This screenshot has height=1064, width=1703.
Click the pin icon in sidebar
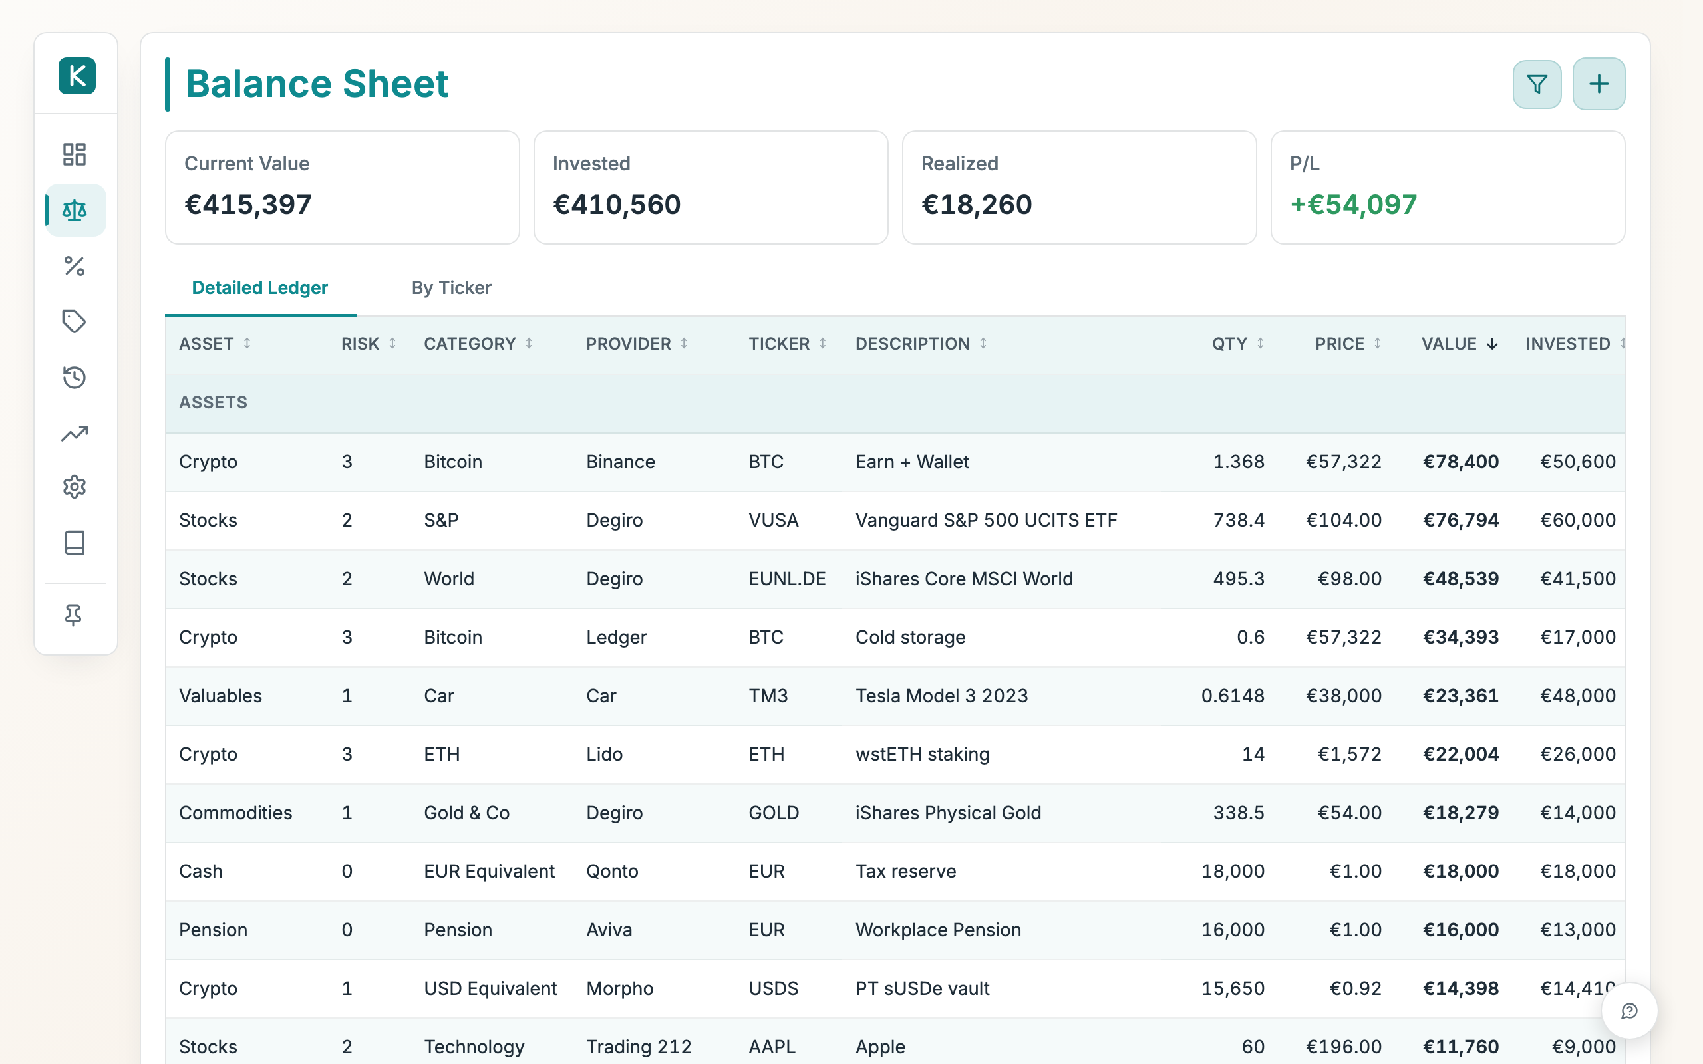(73, 616)
